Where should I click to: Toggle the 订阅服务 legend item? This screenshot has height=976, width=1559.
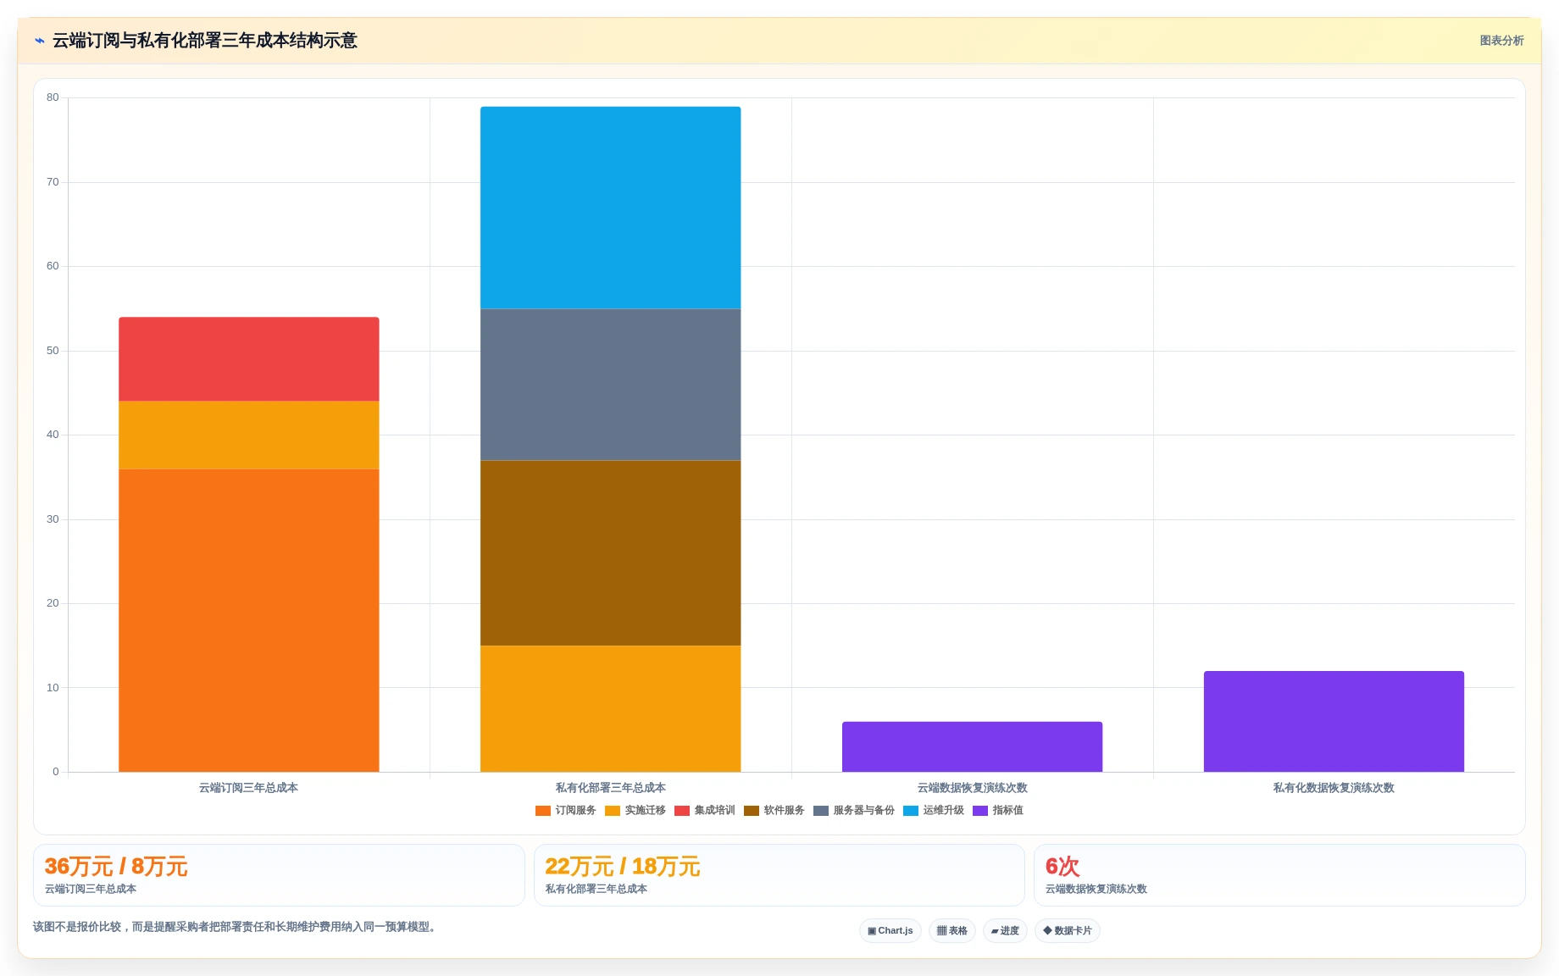coord(566,811)
